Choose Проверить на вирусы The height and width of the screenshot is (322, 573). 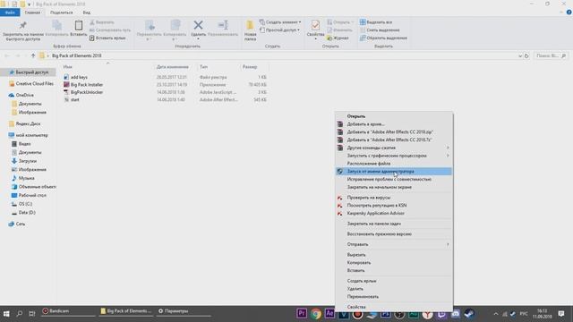pos(394,198)
